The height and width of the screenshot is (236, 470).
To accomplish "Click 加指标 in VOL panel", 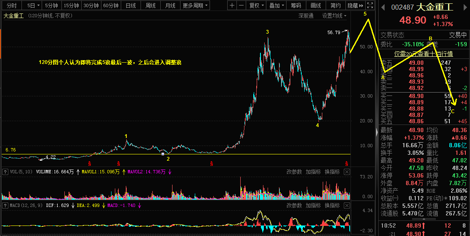I will pos(313,172).
